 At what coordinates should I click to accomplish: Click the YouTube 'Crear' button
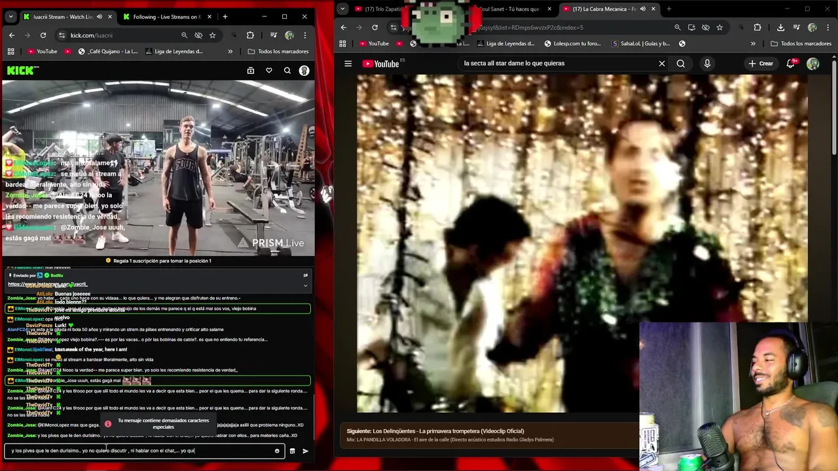pos(761,63)
